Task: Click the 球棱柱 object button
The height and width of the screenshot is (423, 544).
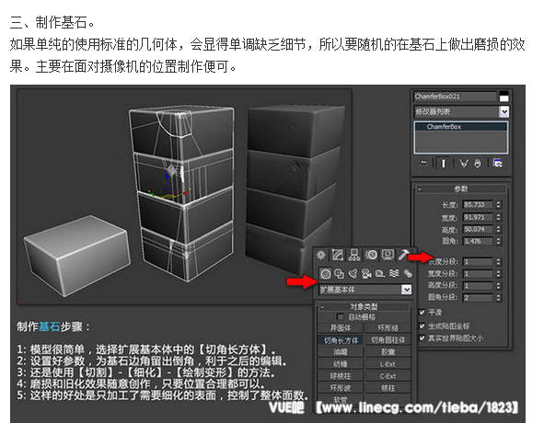Action: click(x=341, y=376)
